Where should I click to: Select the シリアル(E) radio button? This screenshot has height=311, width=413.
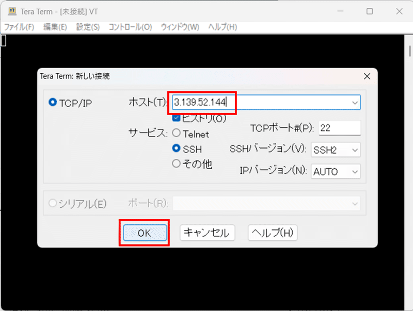pos(53,203)
